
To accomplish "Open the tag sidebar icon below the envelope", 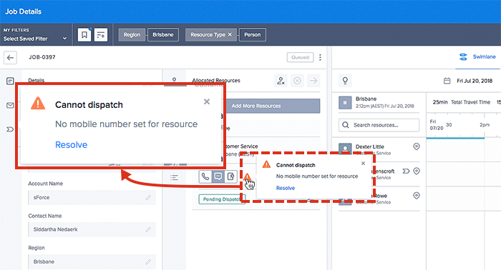I will 10,129.
